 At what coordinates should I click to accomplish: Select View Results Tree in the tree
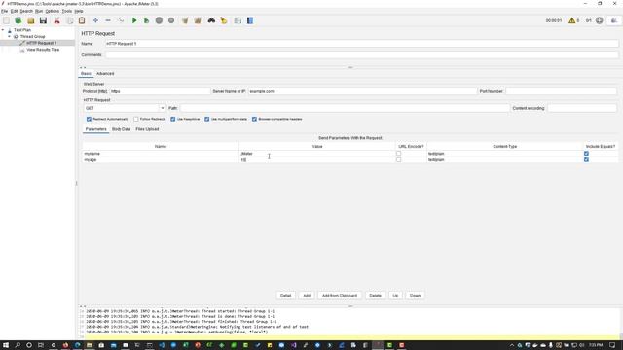tap(43, 50)
